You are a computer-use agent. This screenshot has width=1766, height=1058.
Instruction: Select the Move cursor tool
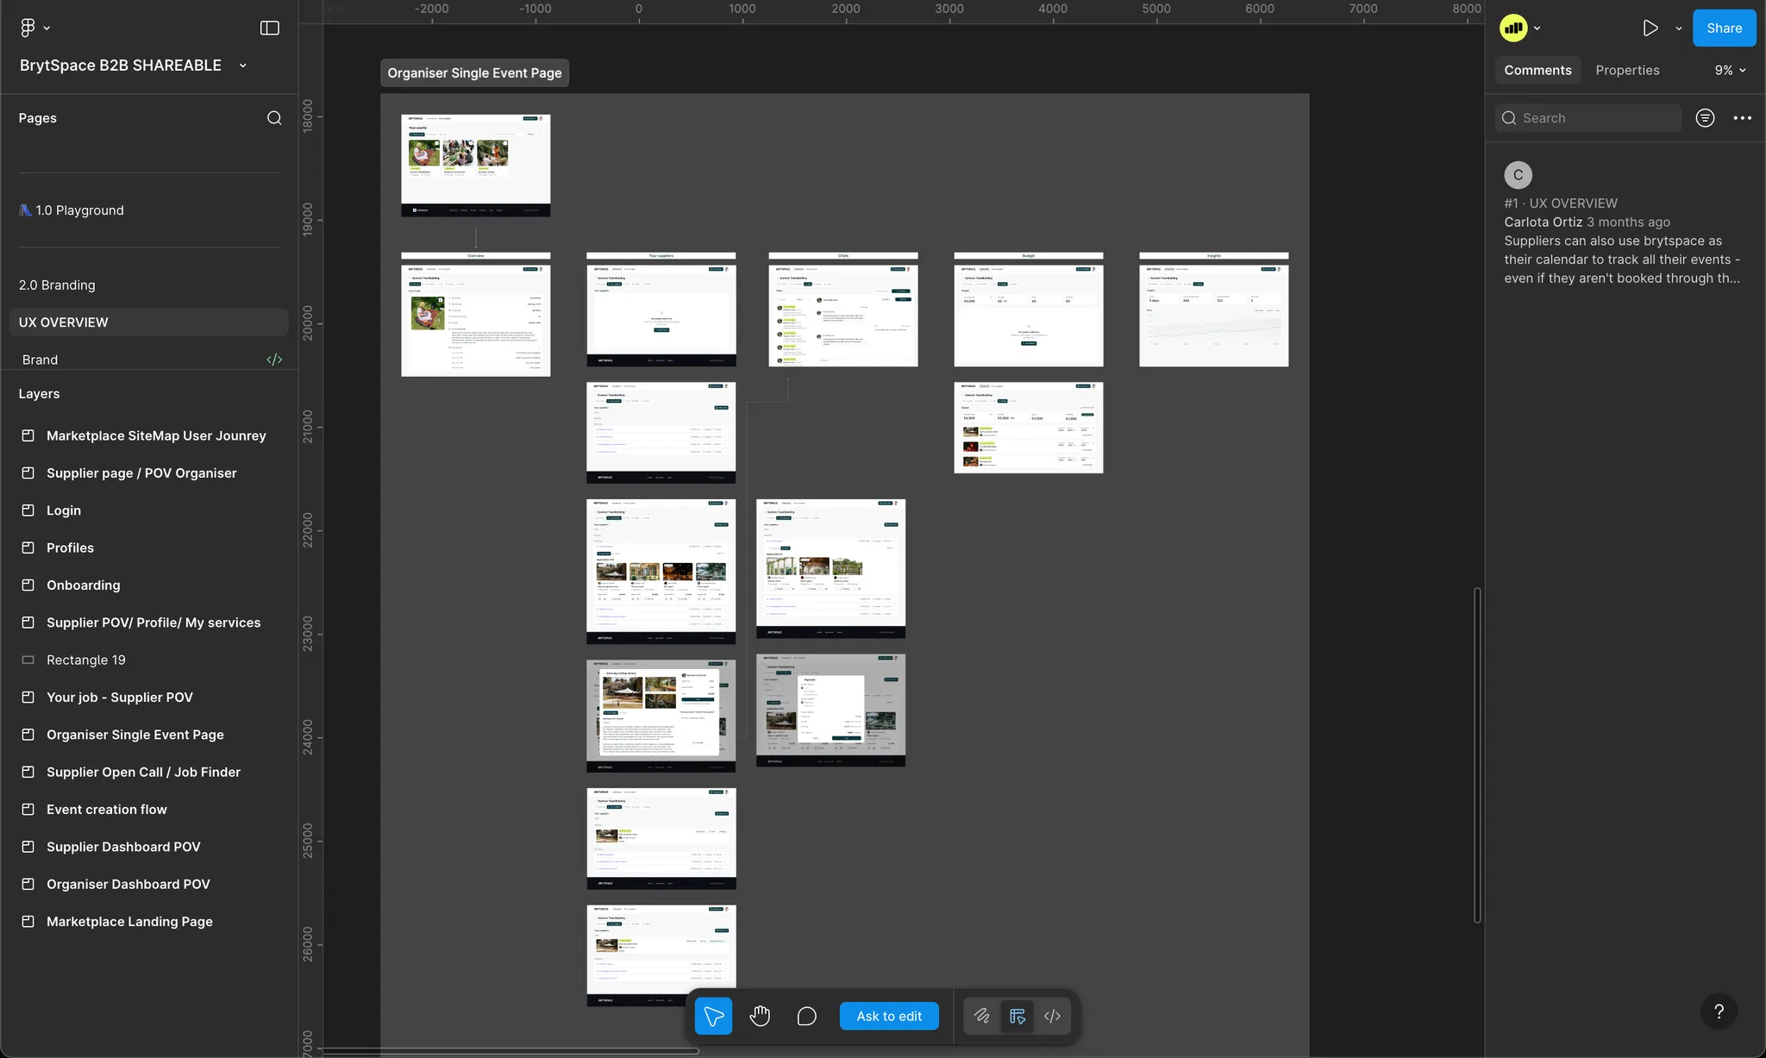pyautogui.click(x=713, y=1016)
